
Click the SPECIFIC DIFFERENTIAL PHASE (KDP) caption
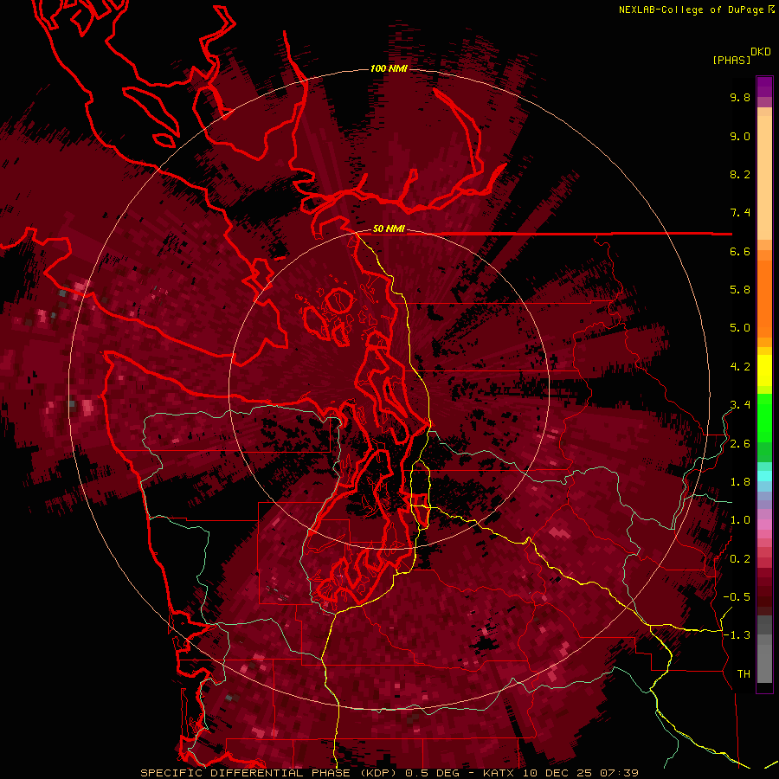click(267, 773)
